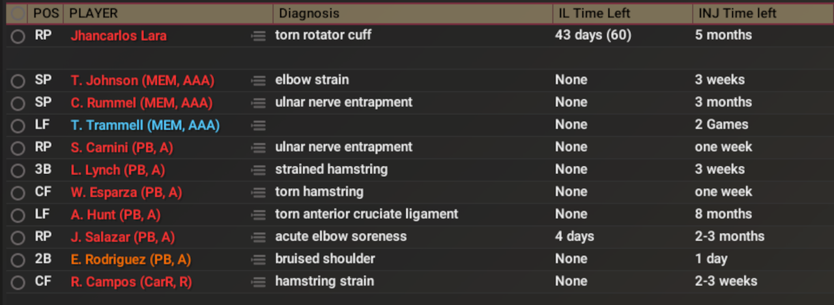This screenshot has width=834, height=305.
Task: Sort by the INJ Time left column
Action: pos(736,14)
